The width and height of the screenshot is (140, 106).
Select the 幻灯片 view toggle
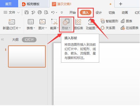[x=29, y=40]
